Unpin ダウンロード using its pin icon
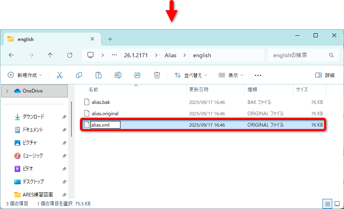 (x=64, y=117)
